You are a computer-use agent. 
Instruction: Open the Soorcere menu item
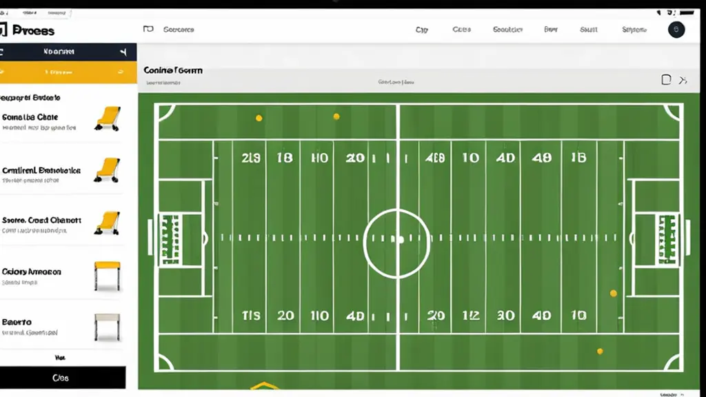[x=179, y=29]
